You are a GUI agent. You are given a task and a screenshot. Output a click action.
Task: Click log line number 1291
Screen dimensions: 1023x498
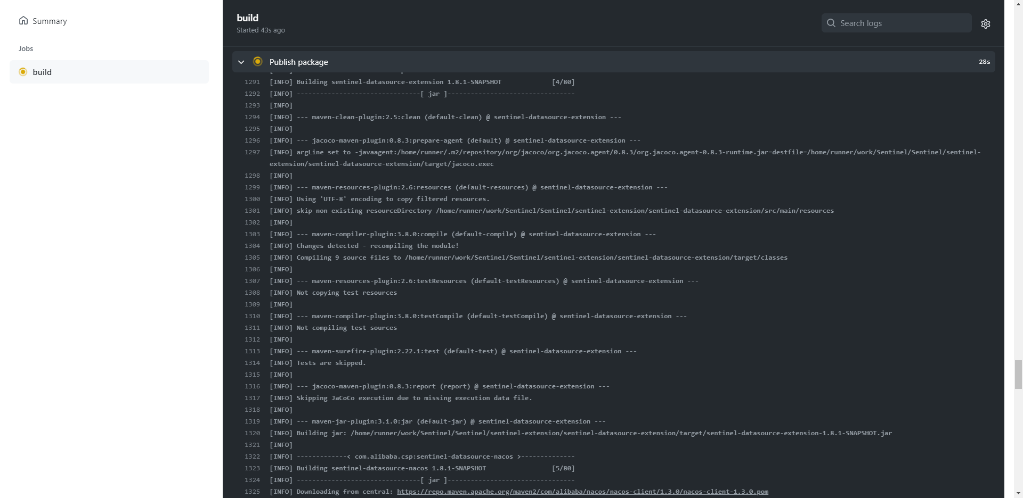coord(252,82)
